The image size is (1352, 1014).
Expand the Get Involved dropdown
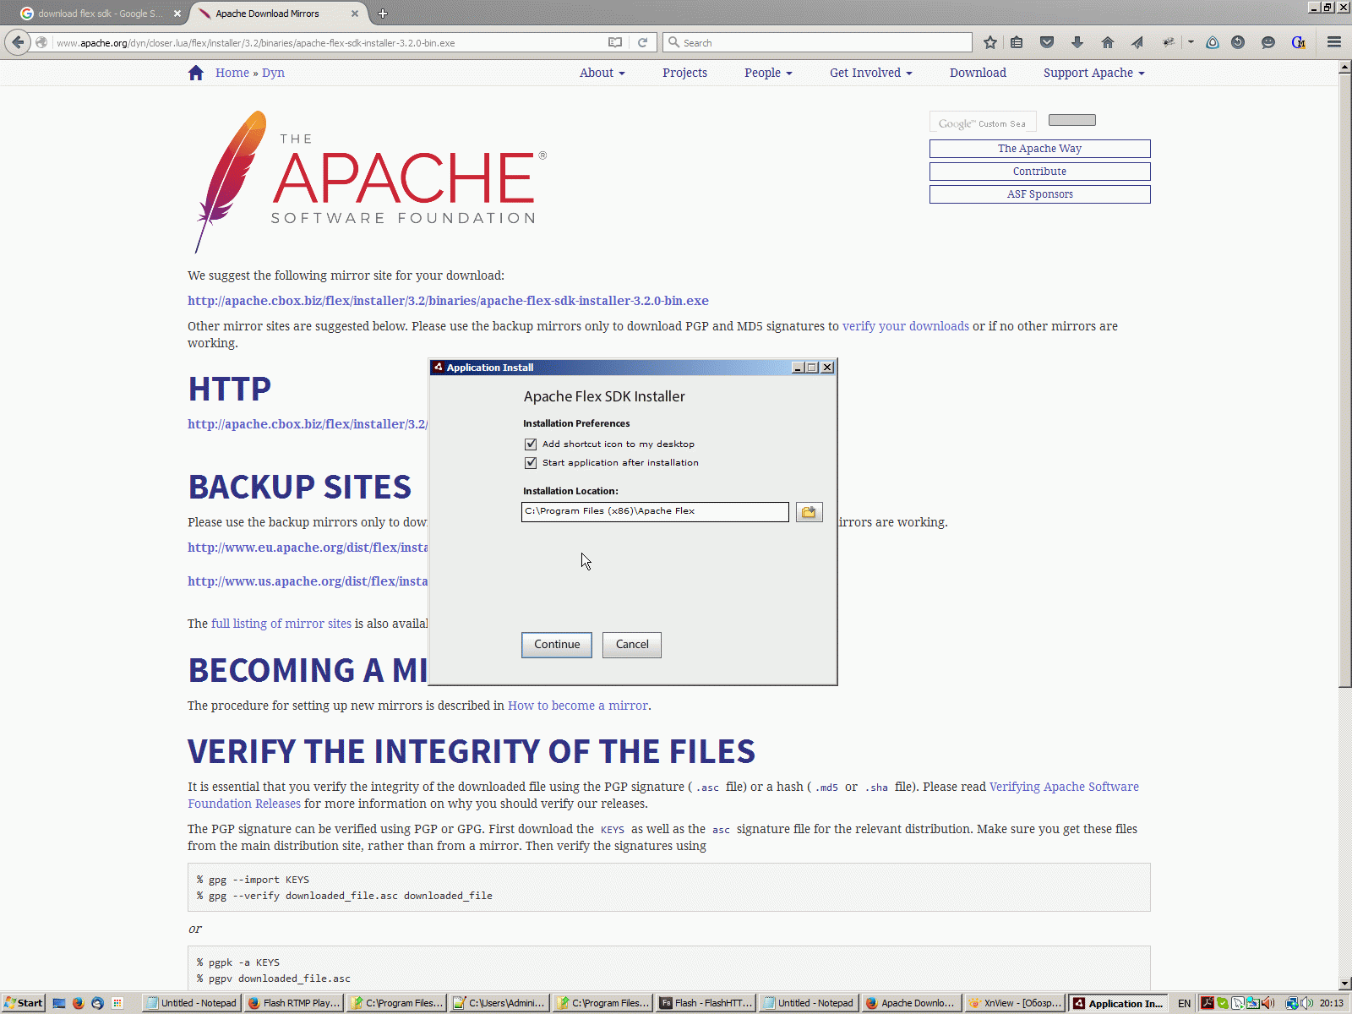point(870,73)
